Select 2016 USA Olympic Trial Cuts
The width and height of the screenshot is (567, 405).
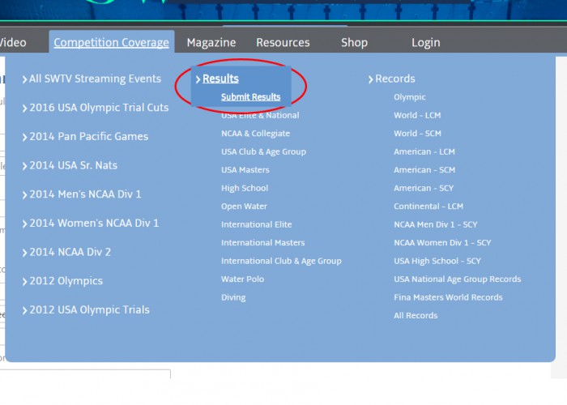point(99,108)
